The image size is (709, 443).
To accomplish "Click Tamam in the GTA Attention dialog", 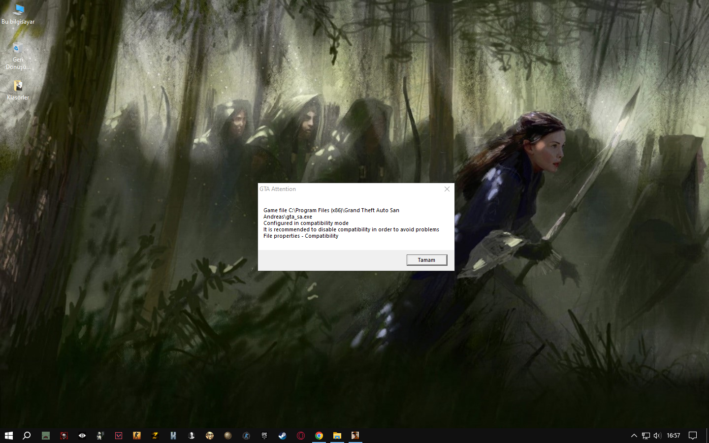I will tap(426, 260).
